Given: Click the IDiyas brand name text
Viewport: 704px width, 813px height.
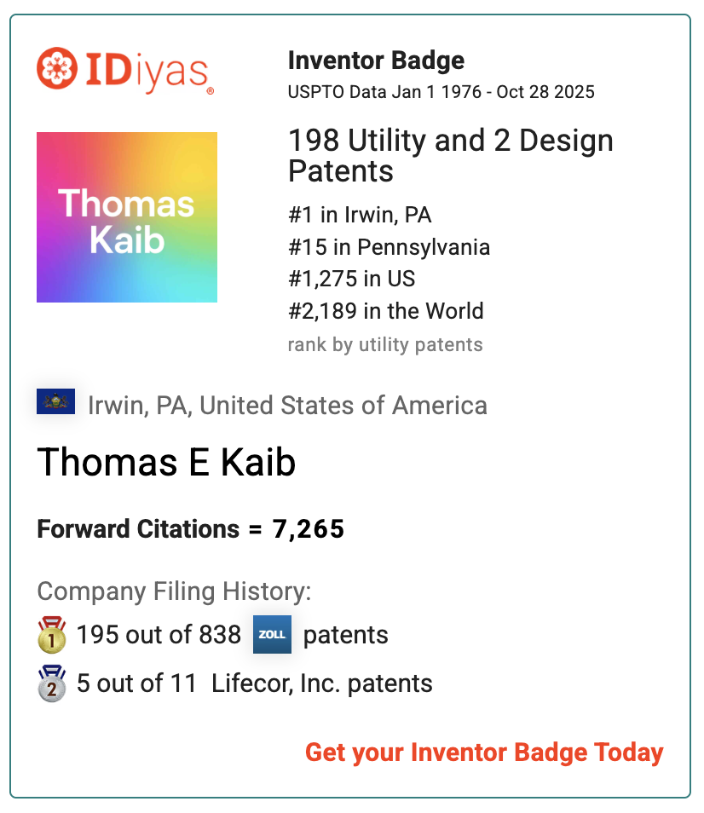Looking at the screenshot, I should point(148,70).
